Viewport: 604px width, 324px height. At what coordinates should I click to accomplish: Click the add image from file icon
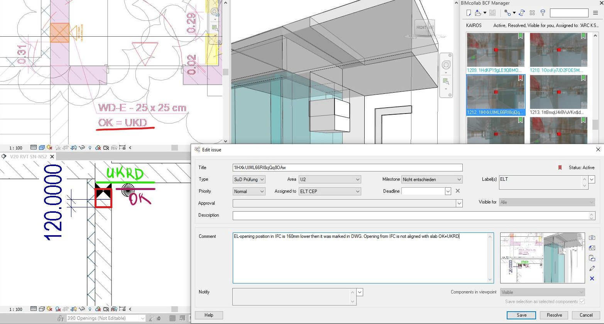click(592, 248)
